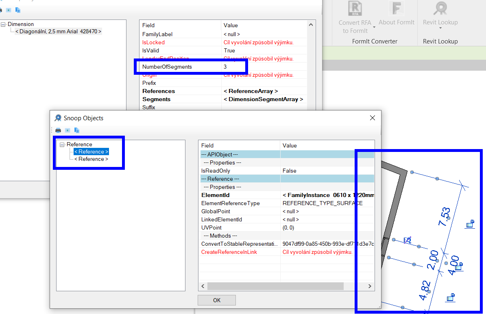Click the Print icon in Snoop Objects toolbar
Screen dimensions: 486x314
coord(58,130)
